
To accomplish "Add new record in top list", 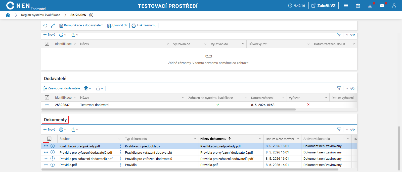I will tap(49, 35).
